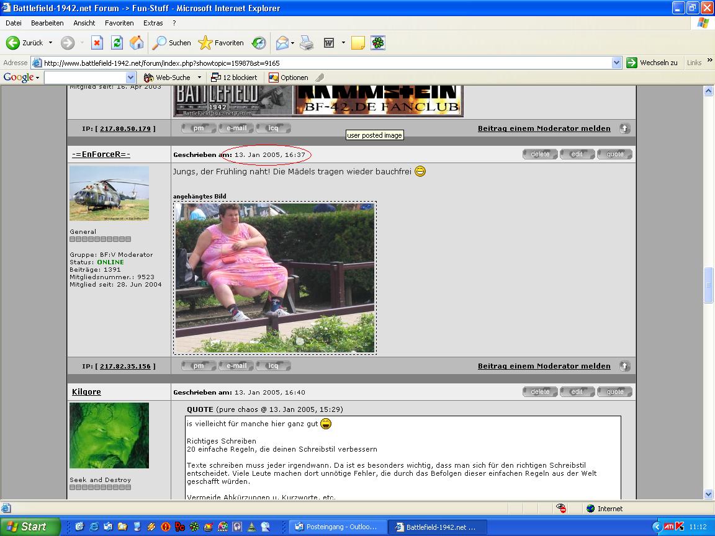The height and width of the screenshot is (536, 715).
Task: Open the home page via the house icon
Action: click(x=137, y=43)
